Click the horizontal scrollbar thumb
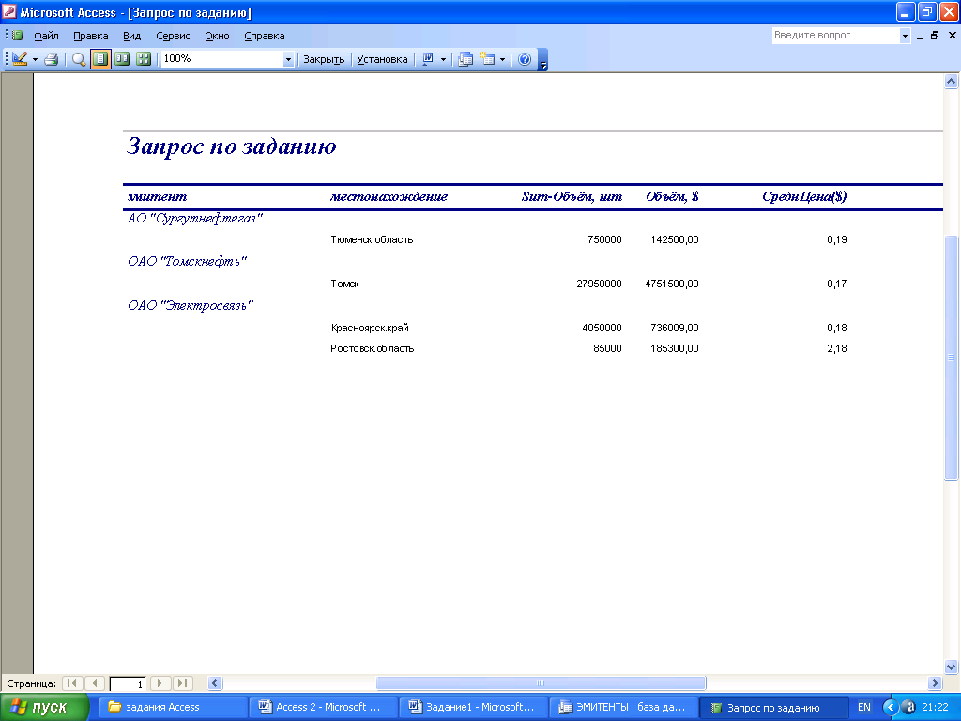The width and height of the screenshot is (961, 721). (x=541, y=683)
